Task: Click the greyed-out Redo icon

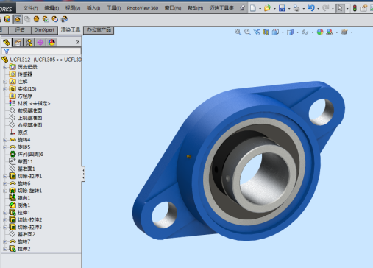Action: (325, 8)
